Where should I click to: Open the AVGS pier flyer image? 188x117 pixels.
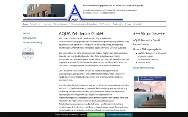(x=150, y=92)
